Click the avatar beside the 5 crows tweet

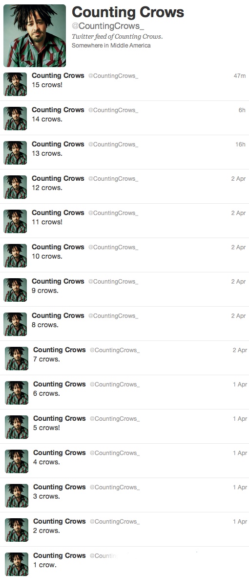coord(17,427)
